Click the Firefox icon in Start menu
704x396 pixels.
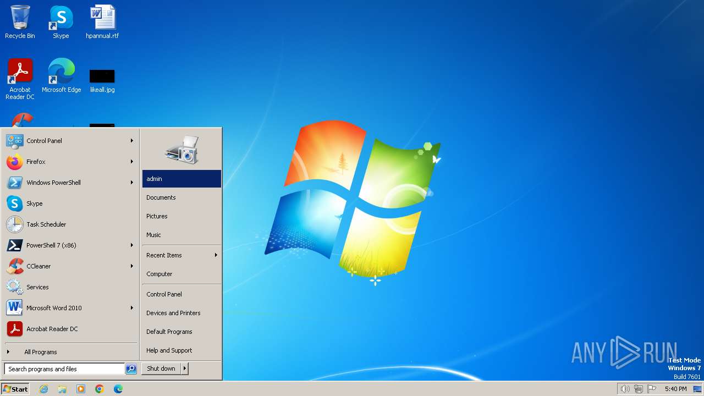point(14,162)
